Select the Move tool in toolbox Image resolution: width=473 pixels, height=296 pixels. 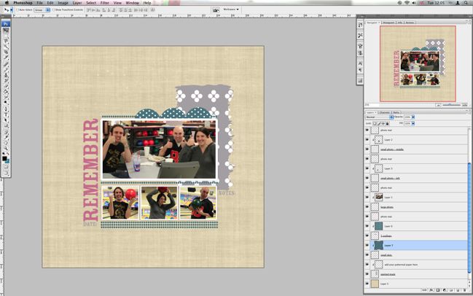point(6,31)
